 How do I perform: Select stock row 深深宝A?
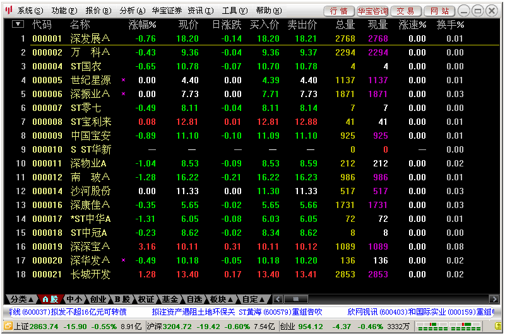point(251,246)
